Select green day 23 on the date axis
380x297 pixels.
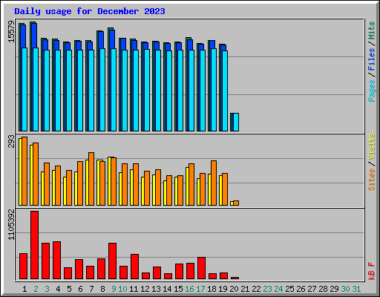267,289
